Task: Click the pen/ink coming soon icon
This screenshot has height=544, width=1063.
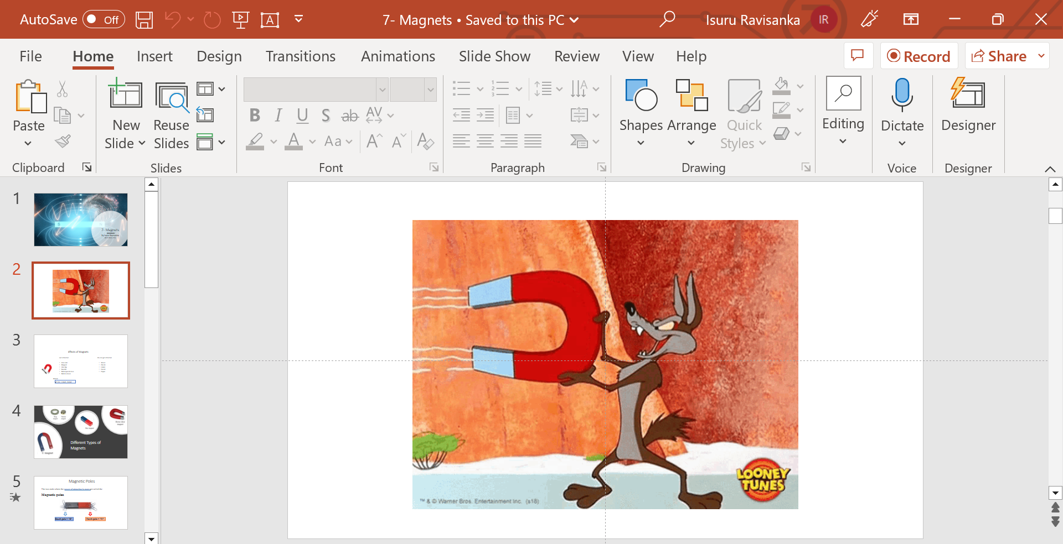Action: pos(869,19)
